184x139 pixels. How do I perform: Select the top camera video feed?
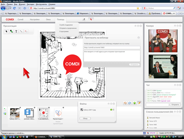point(163,41)
